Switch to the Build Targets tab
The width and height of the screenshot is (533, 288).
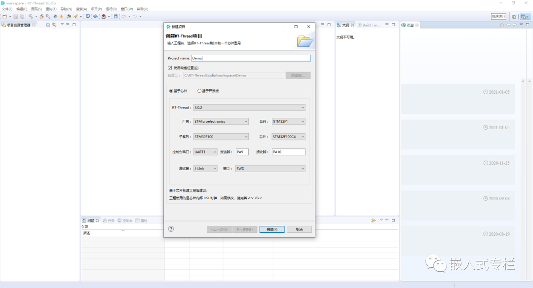(x=369, y=25)
